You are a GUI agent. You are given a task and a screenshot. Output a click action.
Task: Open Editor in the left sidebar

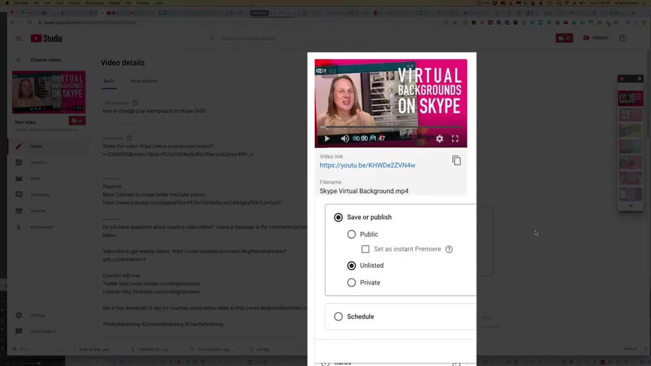pyautogui.click(x=35, y=178)
